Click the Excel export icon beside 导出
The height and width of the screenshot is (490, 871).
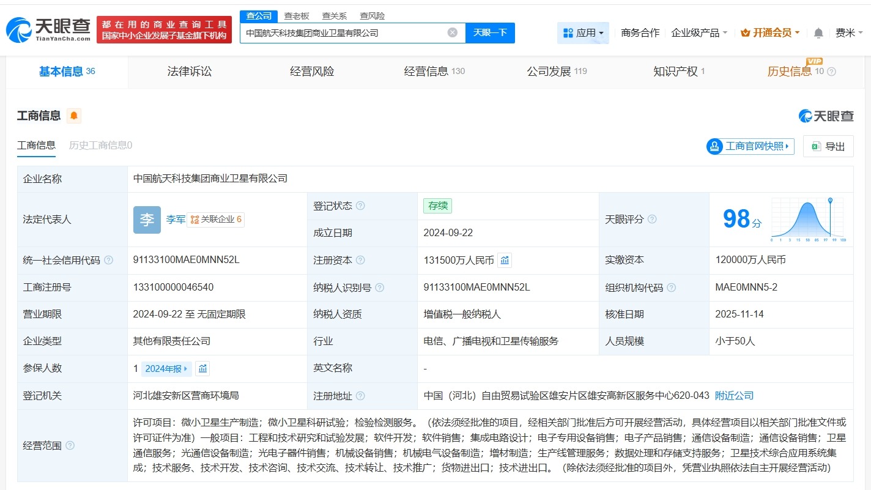815,146
